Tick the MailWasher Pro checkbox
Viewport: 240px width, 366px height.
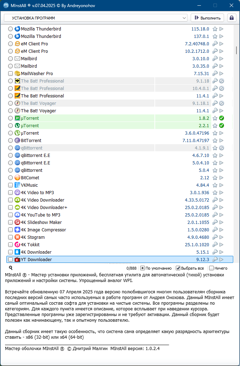pyautogui.click(x=10, y=74)
